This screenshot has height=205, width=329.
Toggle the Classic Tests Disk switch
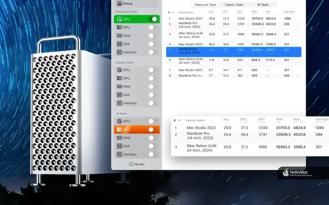(x=153, y=95)
